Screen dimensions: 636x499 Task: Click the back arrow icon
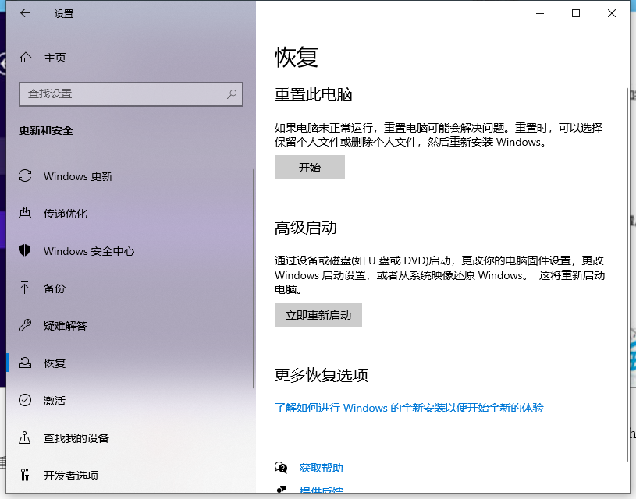tap(25, 13)
